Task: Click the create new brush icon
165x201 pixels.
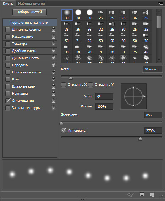Action: click(152, 195)
